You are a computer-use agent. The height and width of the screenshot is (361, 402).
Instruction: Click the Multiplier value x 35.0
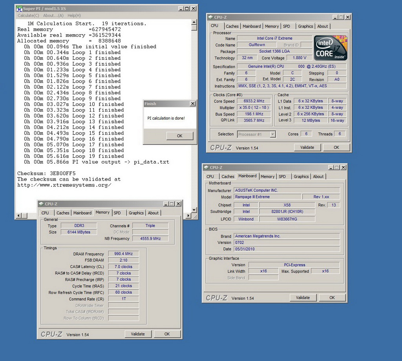tap(254, 108)
